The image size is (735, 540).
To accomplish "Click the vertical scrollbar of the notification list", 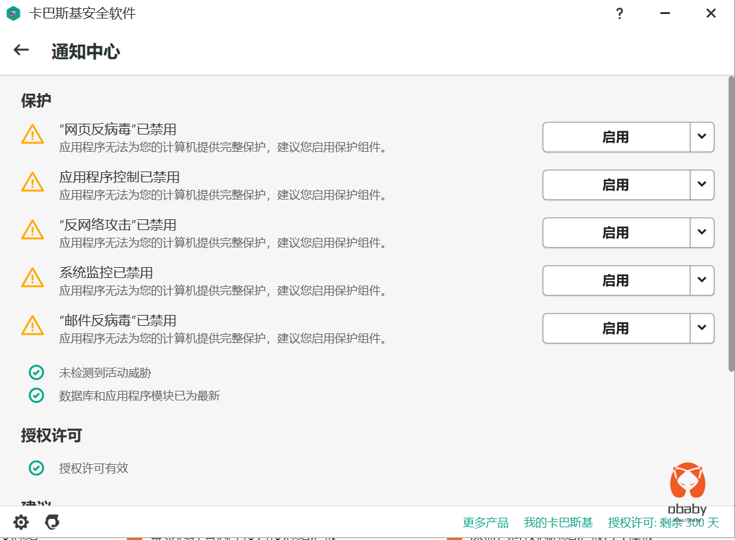I will (731, 223).
